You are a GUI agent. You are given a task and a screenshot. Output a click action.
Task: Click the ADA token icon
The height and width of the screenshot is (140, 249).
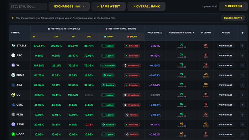[x=13, y=85]
